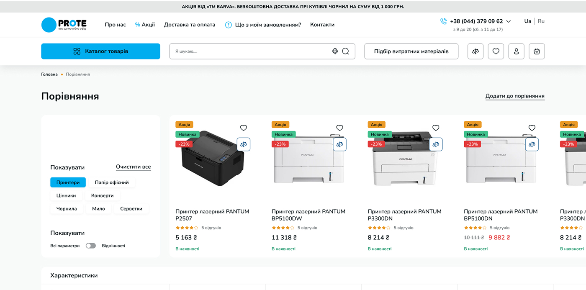Switch language to Ru
This screenshot has width=586, height=290.
click(541, 21)
